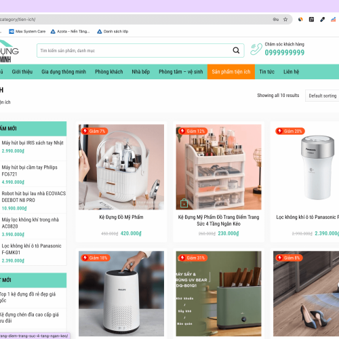339x339 pixels.
Task: Open the Danh sách lớp bookmark
Action: point(113,31)
